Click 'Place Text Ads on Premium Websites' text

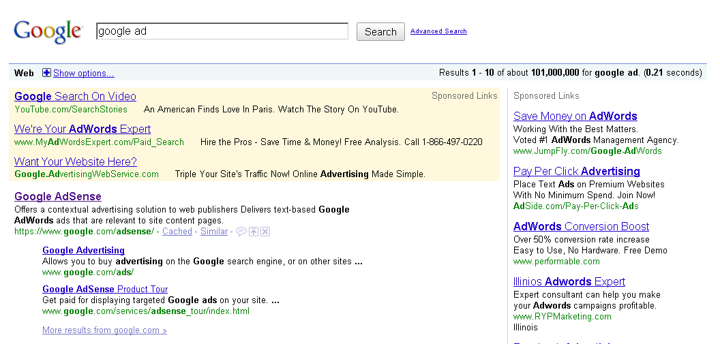[x=588, y=185]
